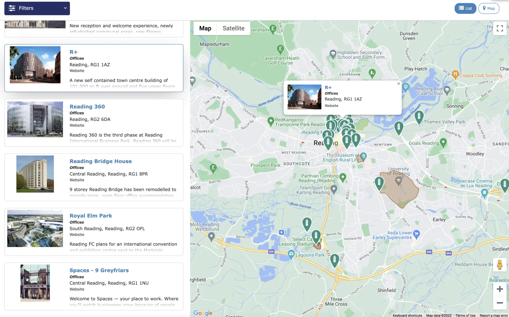Toggle fullscreen map view
509x317 pixels.
tap(500, 28)
